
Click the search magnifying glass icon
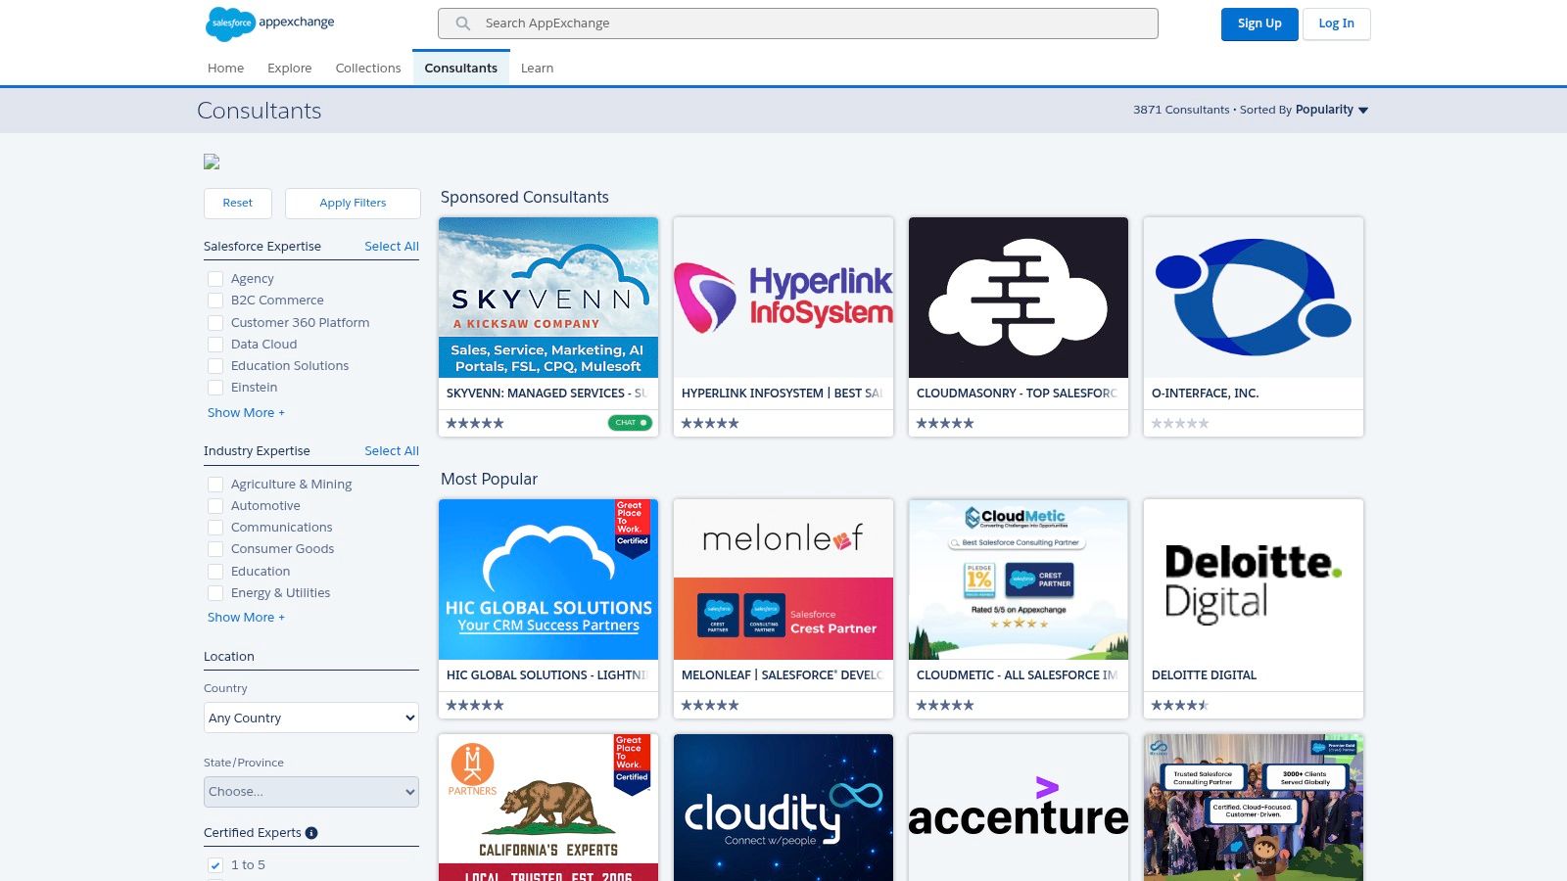[460, 23]
